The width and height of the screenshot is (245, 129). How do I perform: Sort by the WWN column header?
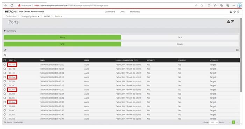click(42, 60)
